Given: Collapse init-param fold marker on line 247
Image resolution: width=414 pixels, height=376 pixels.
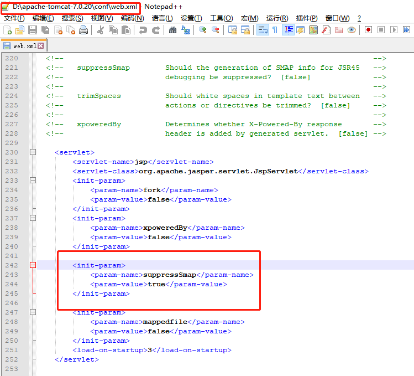Looking at the screenshot, I should pyautogui.click(x=33, y=312).
